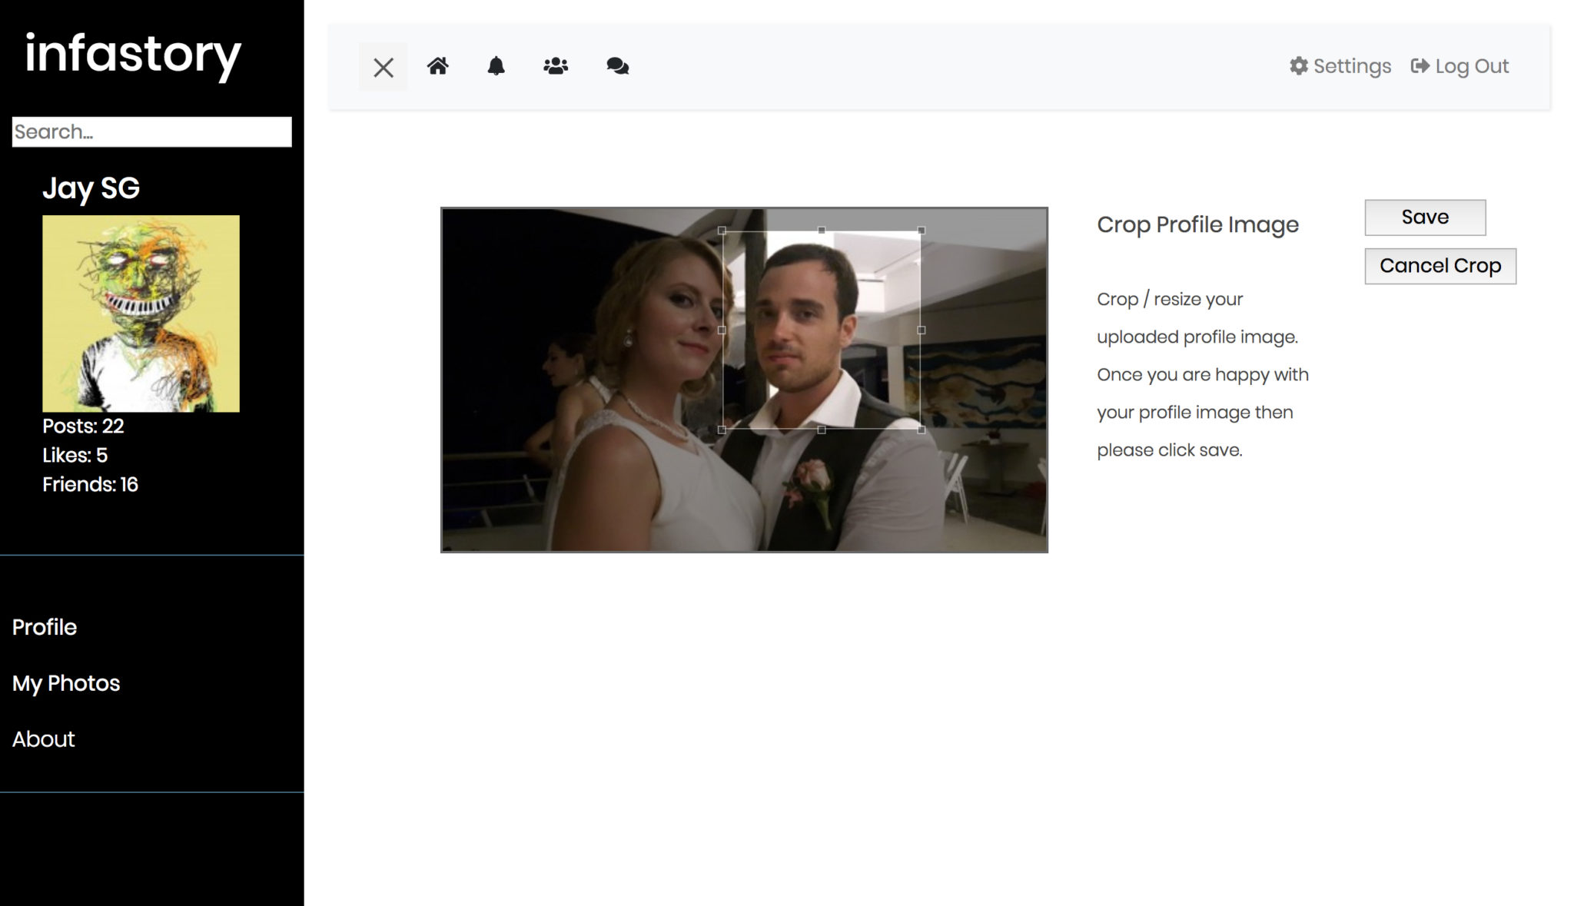The width and height of the screenshot is (1574, 906).
Task: Go to the home icon
Action: point(438,66)
